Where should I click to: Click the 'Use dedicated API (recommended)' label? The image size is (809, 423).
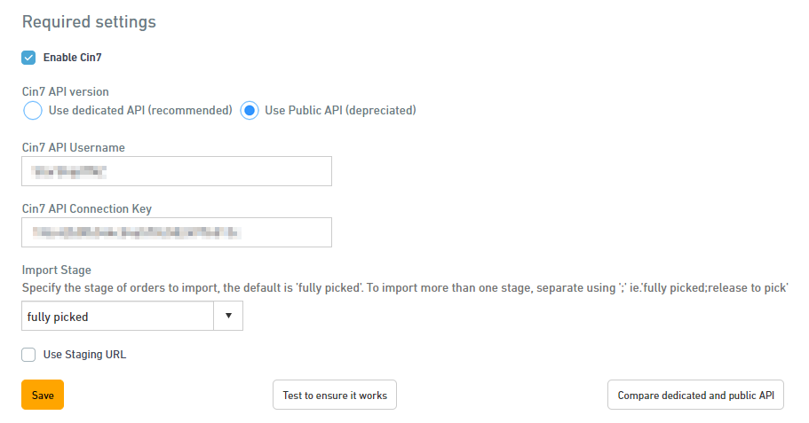click(140, 111)
